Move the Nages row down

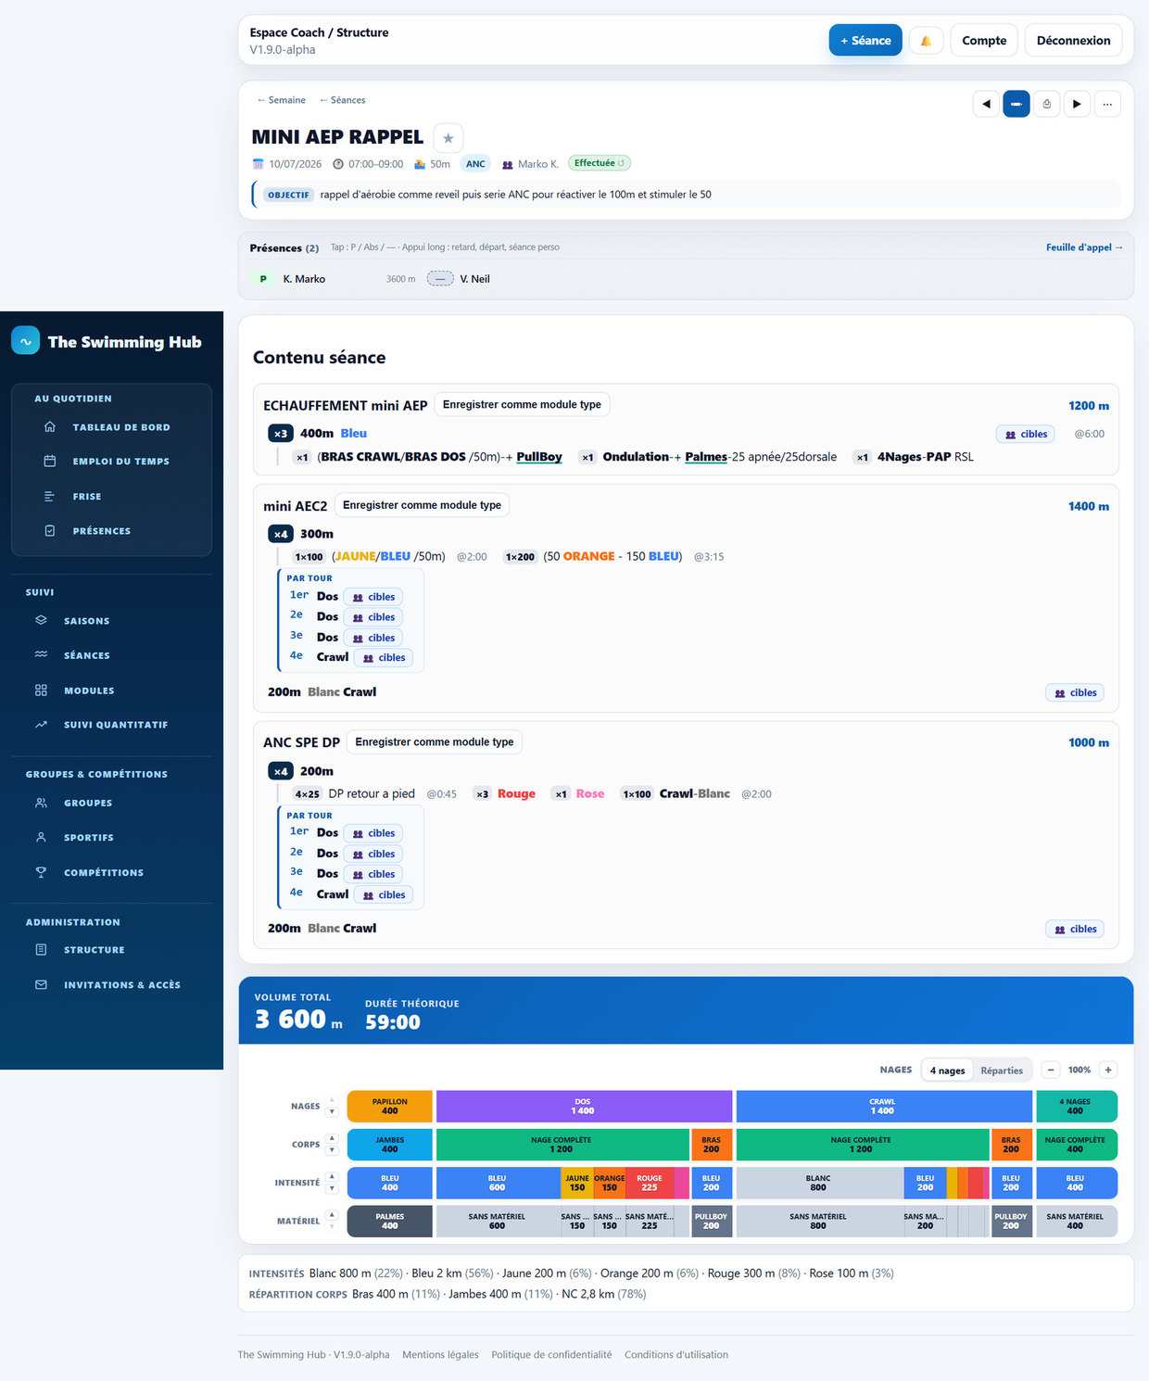click(332, 1111)
